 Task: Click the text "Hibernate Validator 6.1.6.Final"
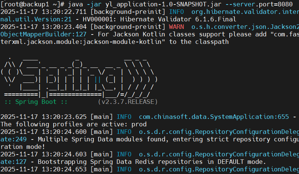pos(178,19)
